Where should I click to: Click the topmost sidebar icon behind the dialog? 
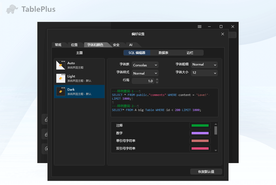click(46, 119)
